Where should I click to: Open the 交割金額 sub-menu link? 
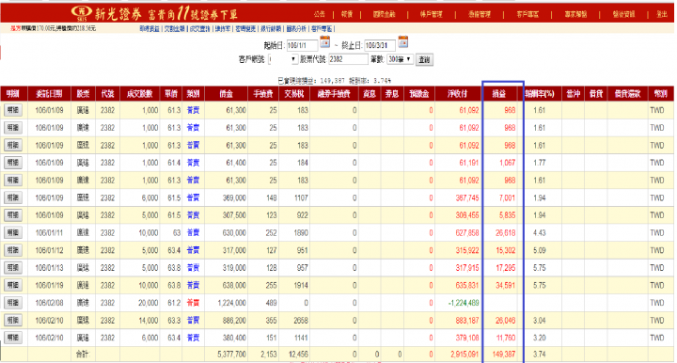(x=175, y=28)
